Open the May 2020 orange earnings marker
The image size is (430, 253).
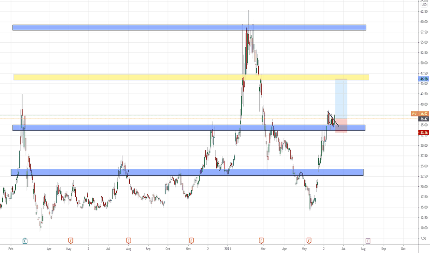71,241
